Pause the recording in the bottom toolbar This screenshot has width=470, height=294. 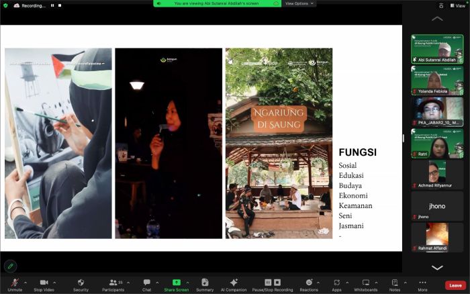tap(268, 283)
